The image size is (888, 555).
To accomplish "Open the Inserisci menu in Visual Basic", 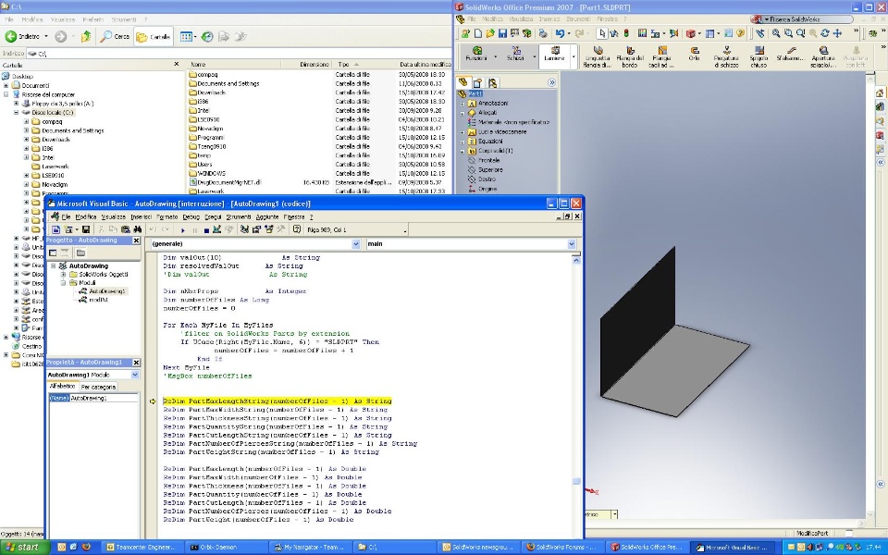I will tap(141, 216).
